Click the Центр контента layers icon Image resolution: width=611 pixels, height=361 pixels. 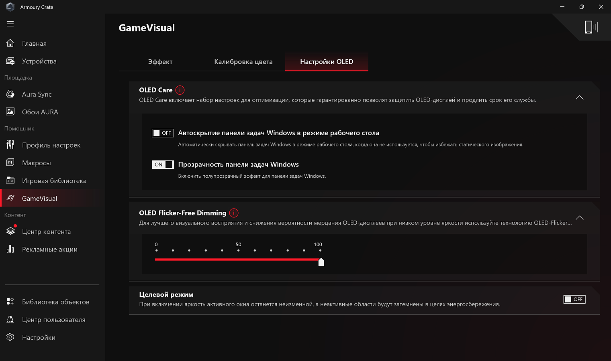(11, 231)
